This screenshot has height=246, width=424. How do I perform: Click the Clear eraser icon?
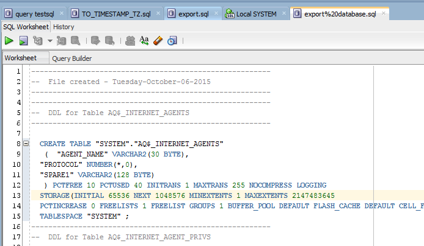coord(158,41)
